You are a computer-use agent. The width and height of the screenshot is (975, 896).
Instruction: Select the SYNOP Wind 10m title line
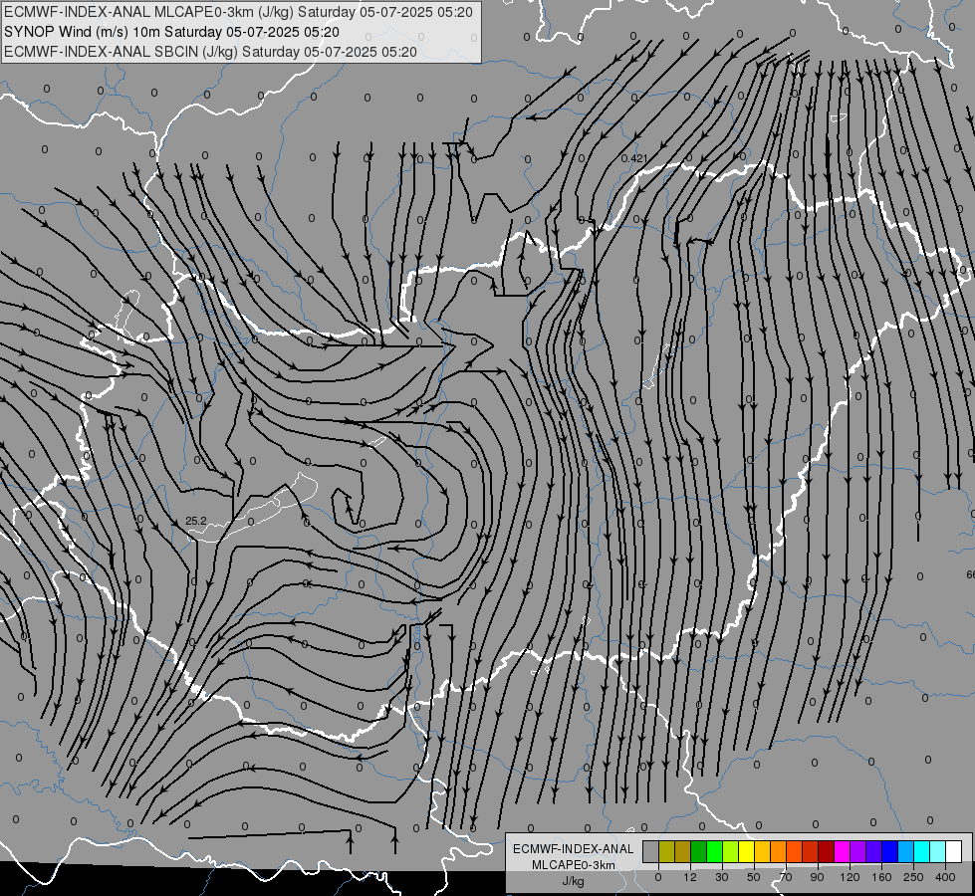171,32
